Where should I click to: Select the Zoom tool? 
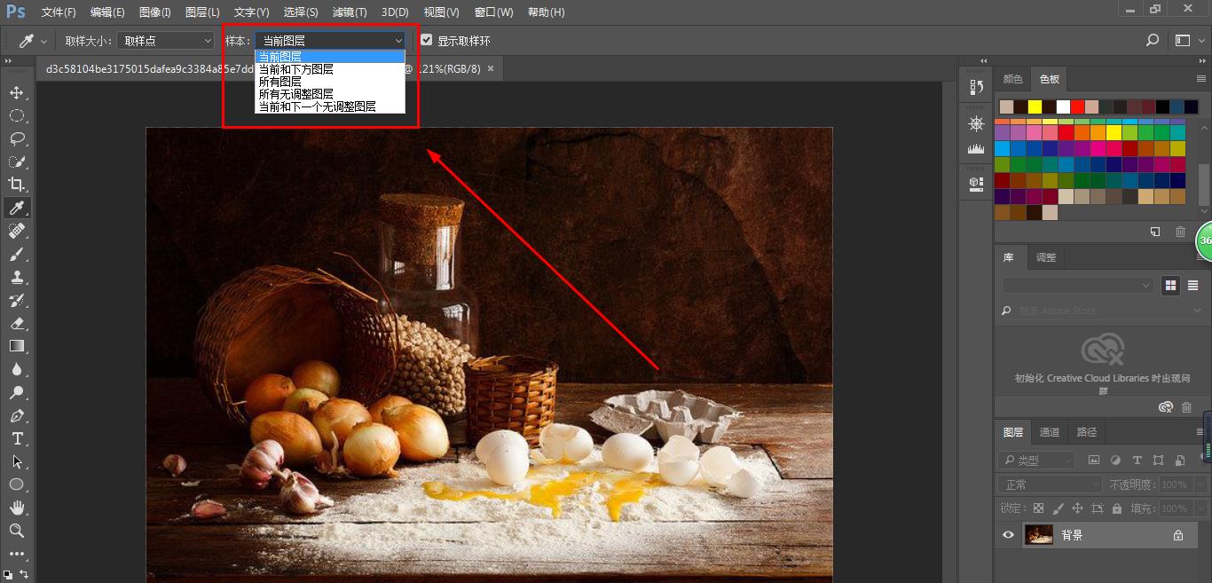point(16,531)
